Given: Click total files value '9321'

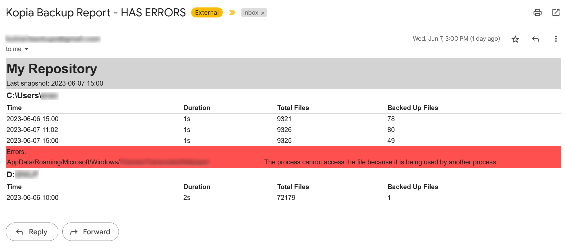Looking at the screenshot, I should [x=284, y=119].
